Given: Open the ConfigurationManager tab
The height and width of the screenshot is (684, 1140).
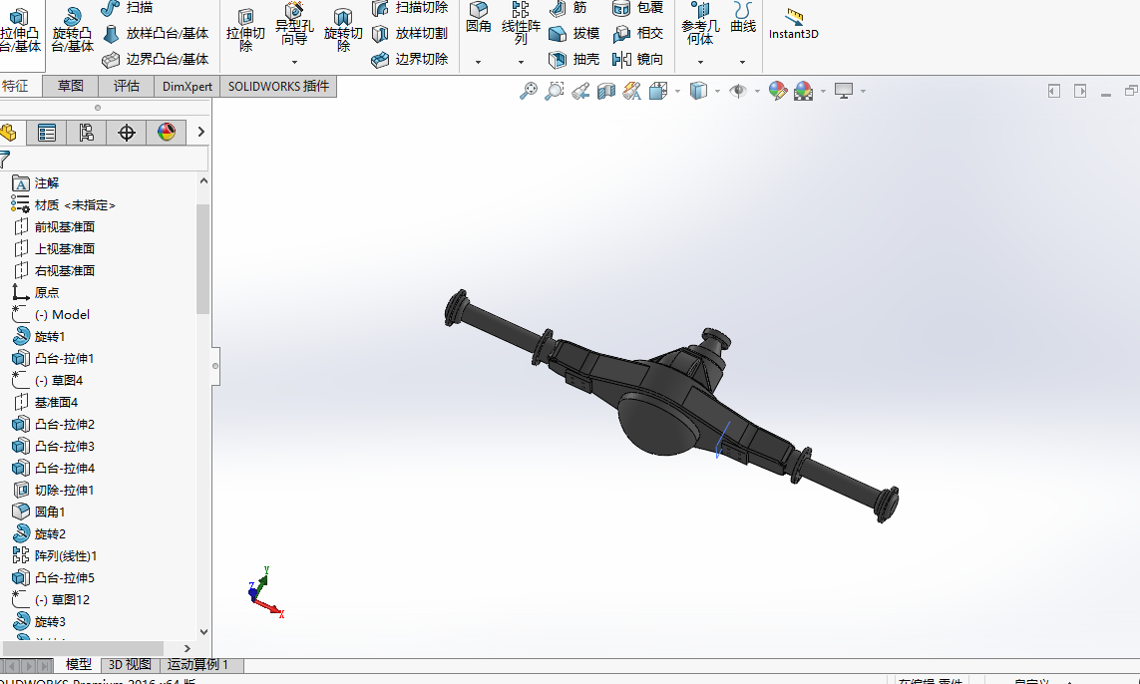Looking at the screenshot, I should point(87,133).
